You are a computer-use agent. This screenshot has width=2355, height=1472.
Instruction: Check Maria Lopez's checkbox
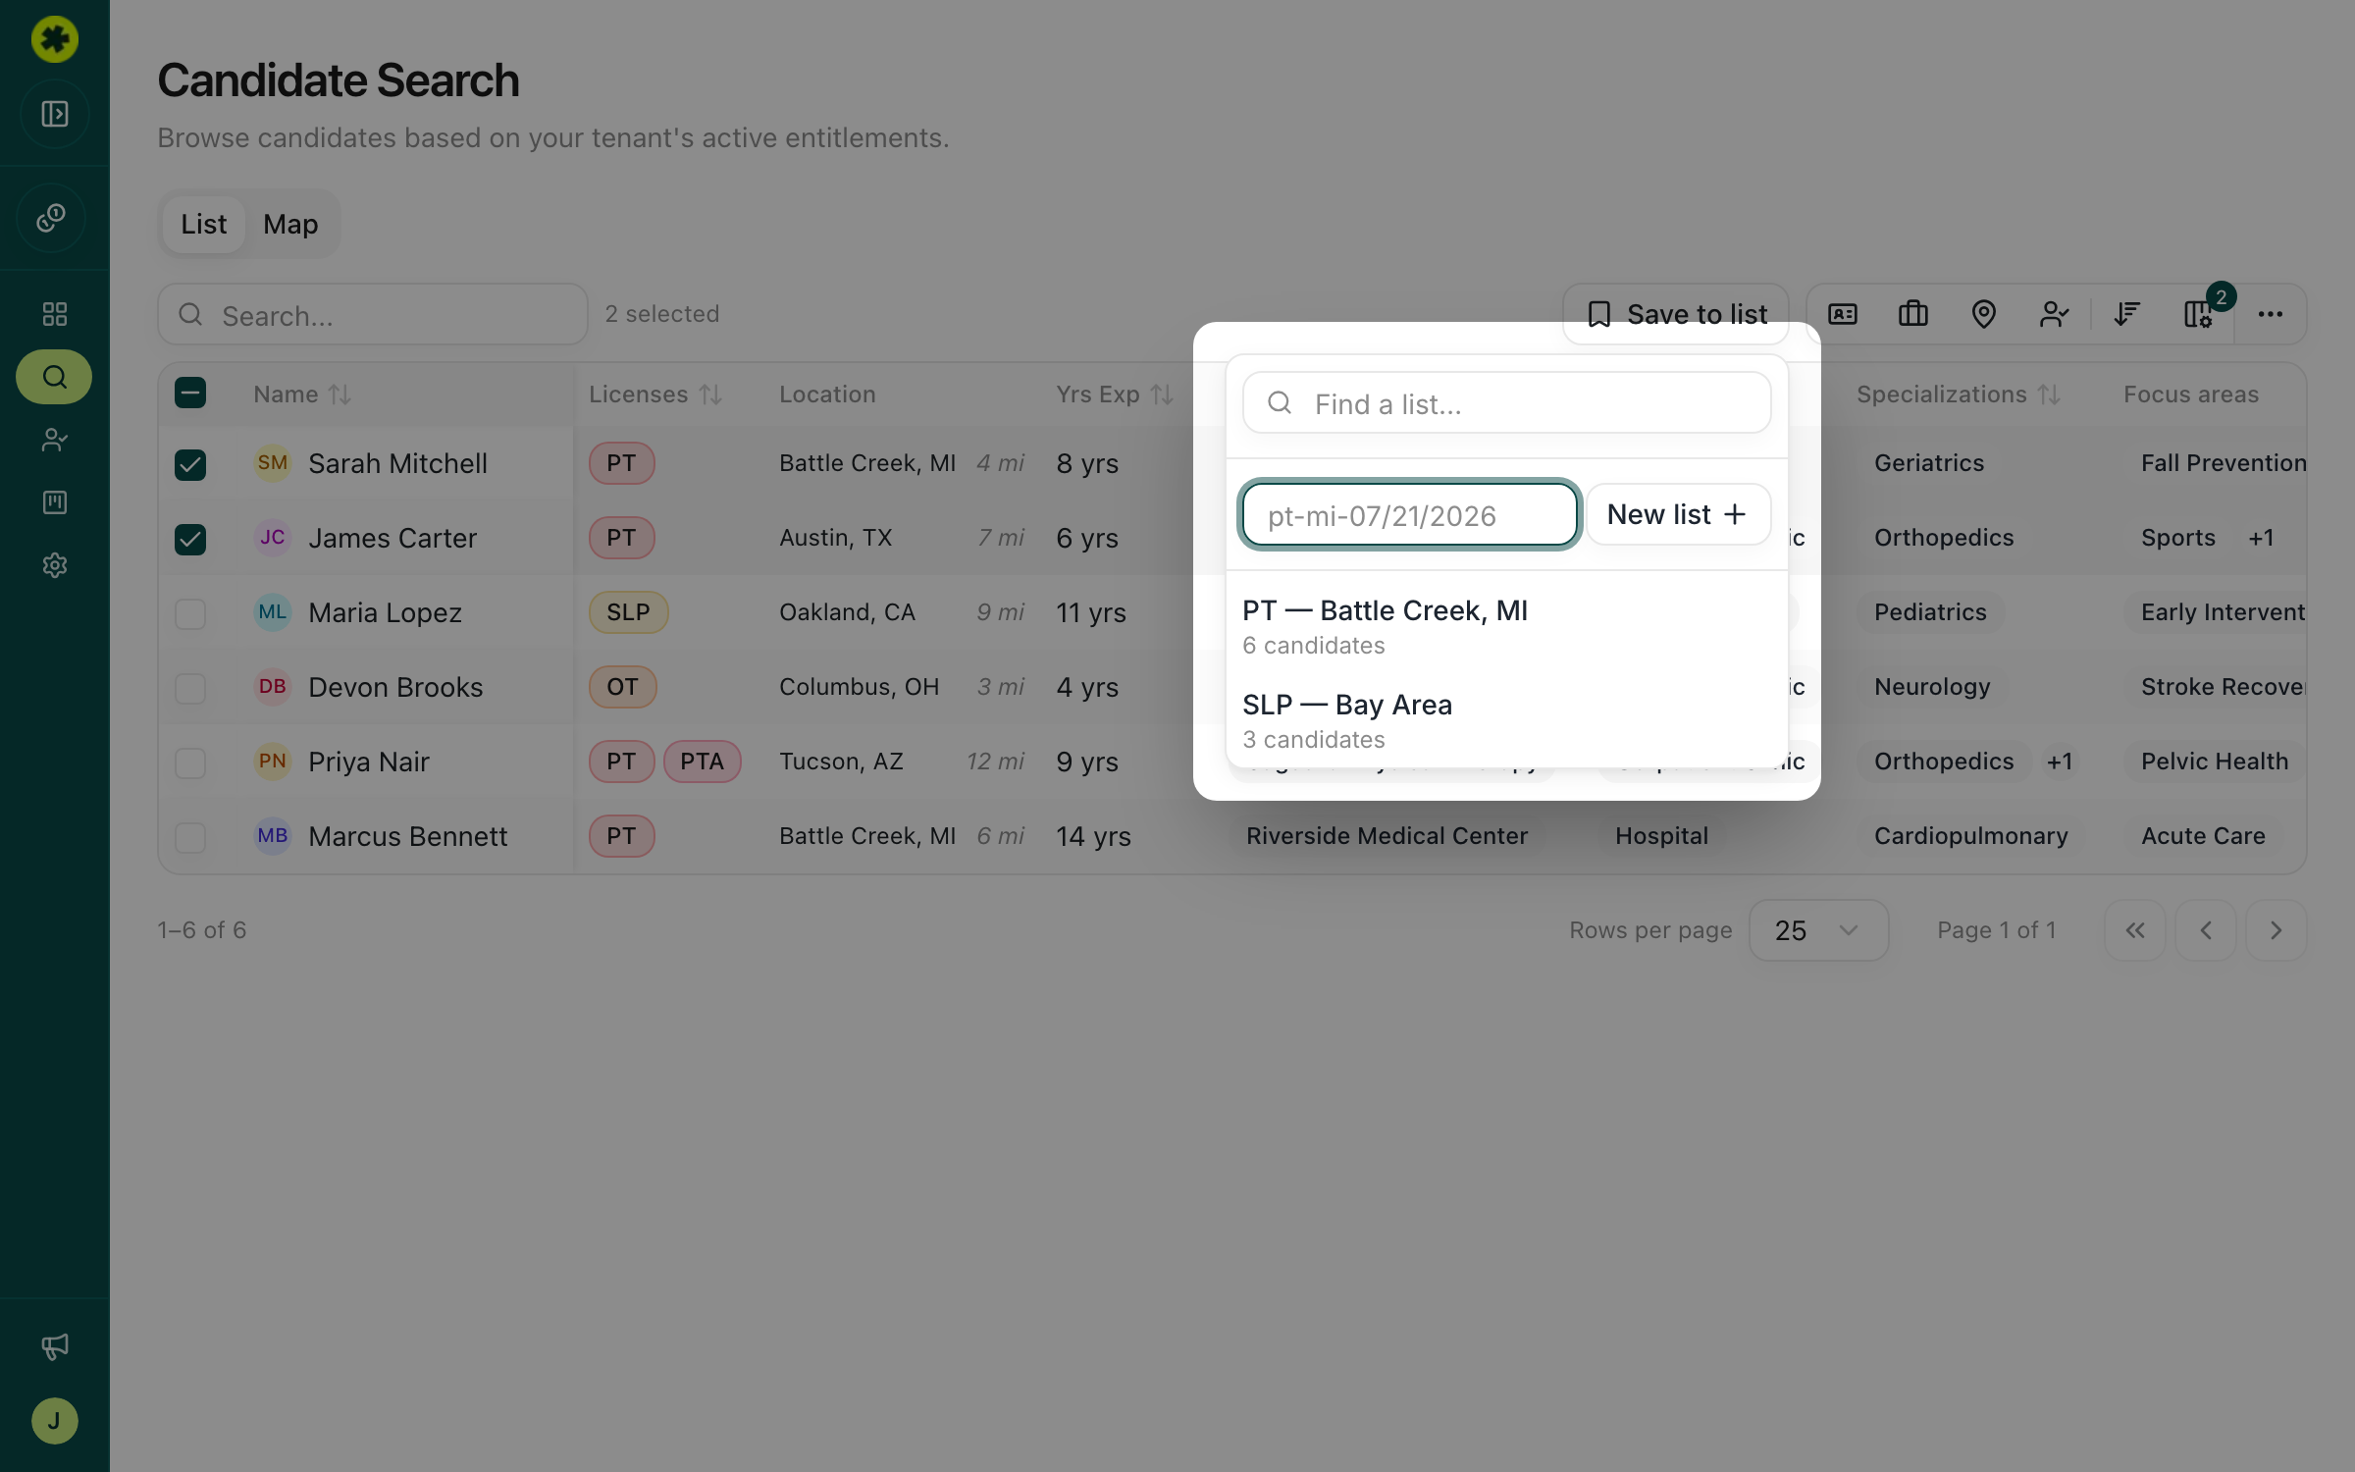click(190, 613)
